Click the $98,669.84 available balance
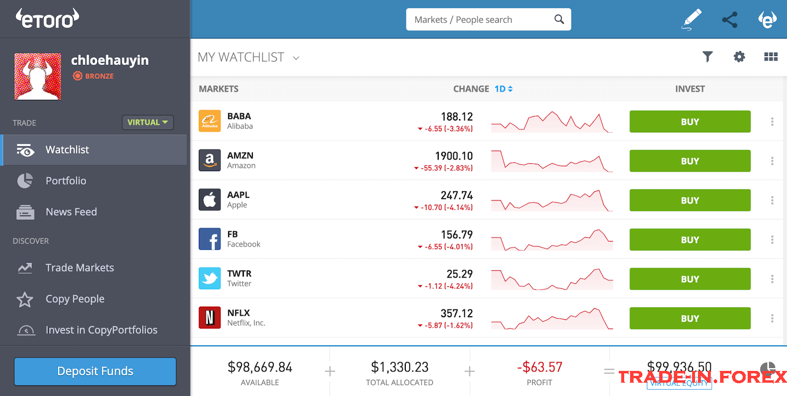787x396 pixels. [x=260, y=367]
